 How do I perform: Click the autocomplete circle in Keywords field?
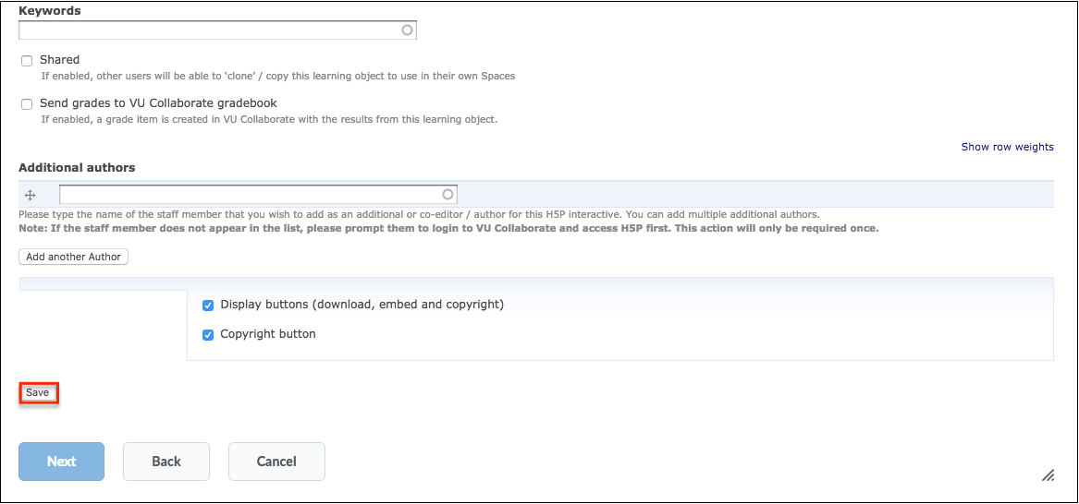click(407, 30)
